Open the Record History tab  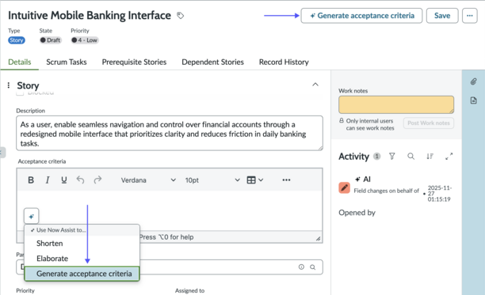click(284, 62)
